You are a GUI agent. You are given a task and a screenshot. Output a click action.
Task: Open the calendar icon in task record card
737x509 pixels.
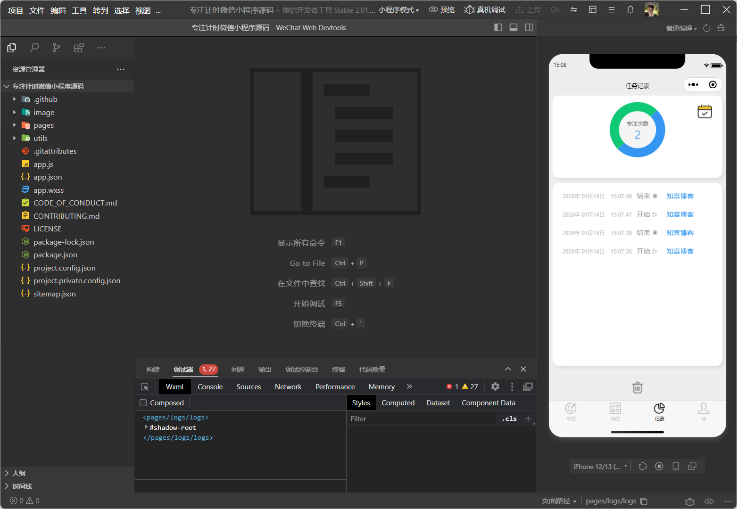tap(704, 112)
